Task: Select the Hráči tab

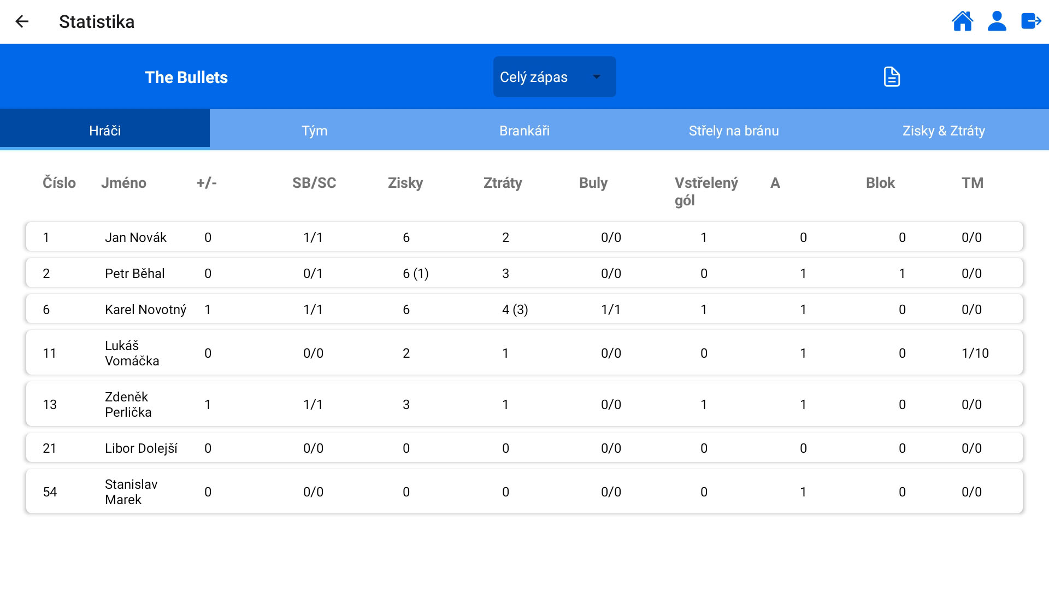Action: point(105,131)
